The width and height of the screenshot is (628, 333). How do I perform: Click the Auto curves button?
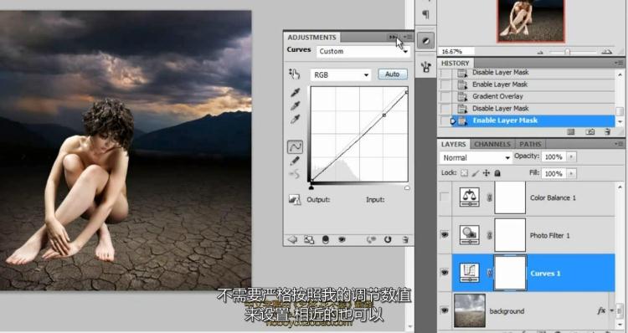click(x=393, y=74)
